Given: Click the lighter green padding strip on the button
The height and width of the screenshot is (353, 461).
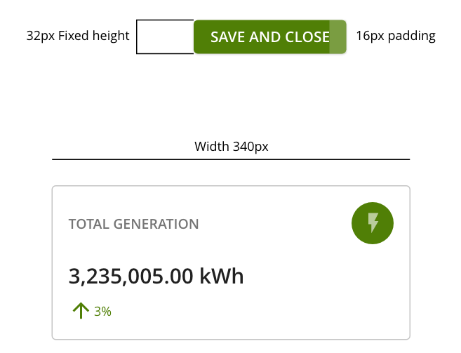Looking at the screenshot, I should coord(338,37).
